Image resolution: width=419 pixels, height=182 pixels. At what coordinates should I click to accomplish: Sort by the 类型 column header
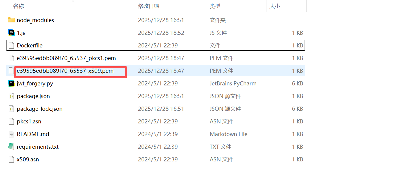click(215, 6)
